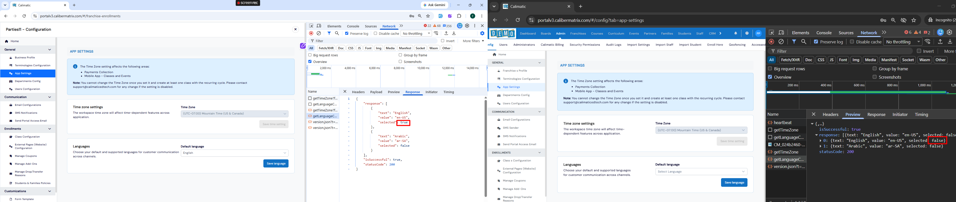956x202 pixels.
Task: Enable Screenshots checkbox in left DevTools
Action: point(400,61)
